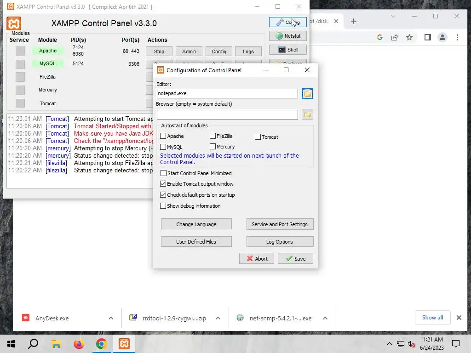Enable MySQL autostart checkbox
The width and height of the screenshot is (471, 353).
[x=163, y=147]
